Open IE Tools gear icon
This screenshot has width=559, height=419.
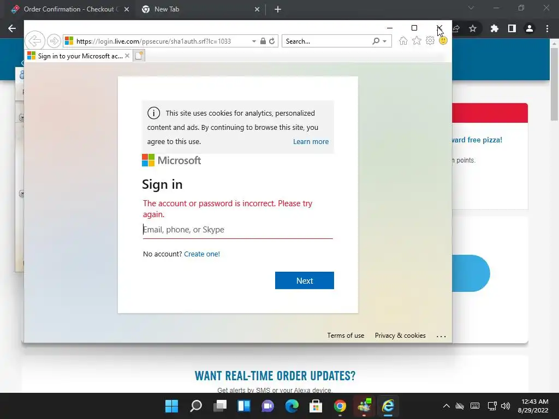point(430,40)
